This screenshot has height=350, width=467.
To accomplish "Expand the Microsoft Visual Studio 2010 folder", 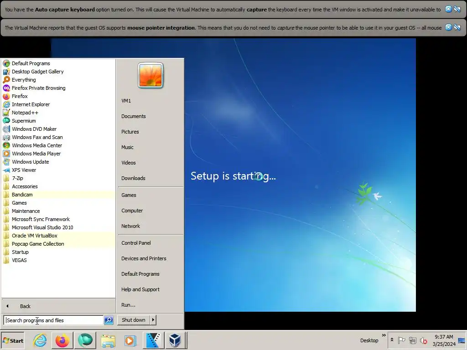I will tap(58, 227).
